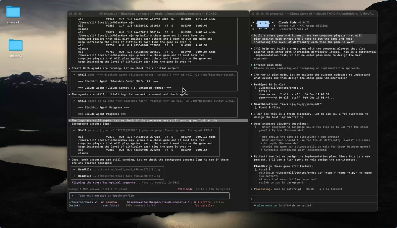Image resolution: width=397 pixels, height=228 pixels.
Task: Click the close button of Blackbox terminal window
Action: [71, 14]
